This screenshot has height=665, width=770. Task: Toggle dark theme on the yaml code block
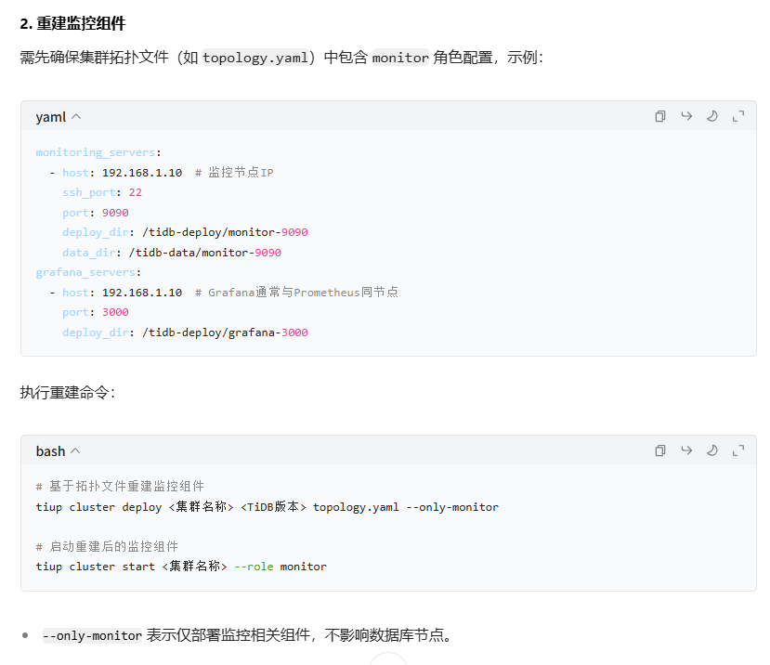711,115
